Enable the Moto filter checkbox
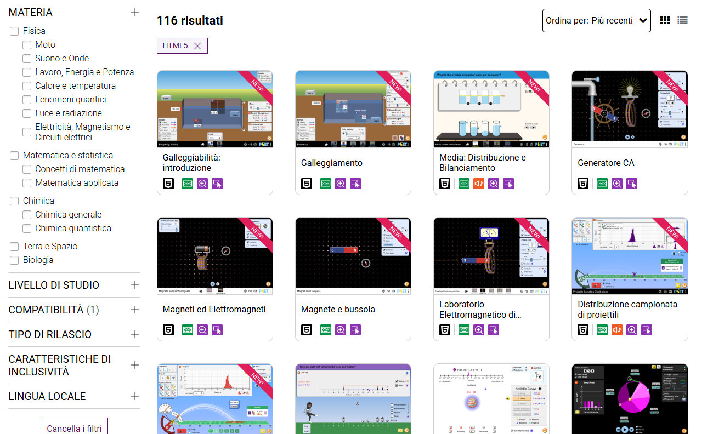 pos(27,45)
